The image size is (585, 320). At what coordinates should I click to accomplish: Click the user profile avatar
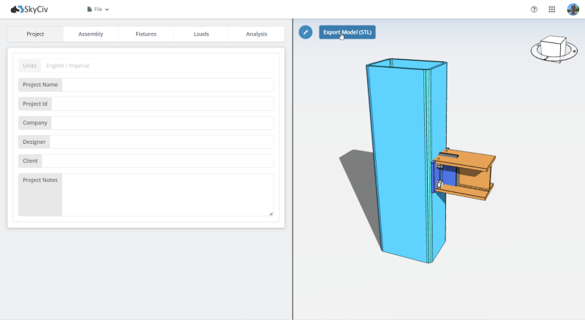(573, 9)
